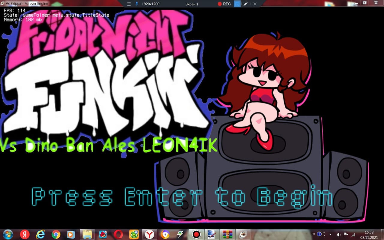Image resolution: width=384 pixels, height=240 pixels.
Task: Start recording with the REC button
Action: point(224,4)
